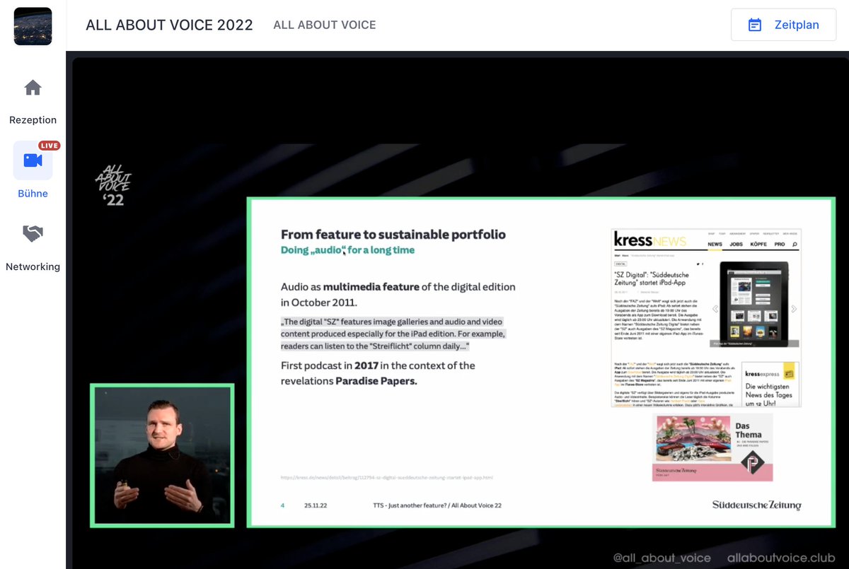The height and width of the screenshot is (569, 849).
Task: Go to Rezeption home icon
Action: (x=33, y=88)
